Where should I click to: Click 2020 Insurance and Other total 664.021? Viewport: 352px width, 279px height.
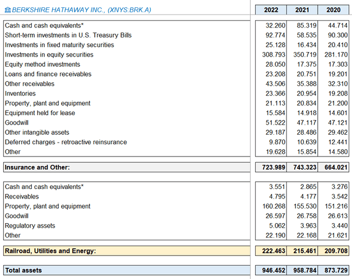(x=336, y=167)
